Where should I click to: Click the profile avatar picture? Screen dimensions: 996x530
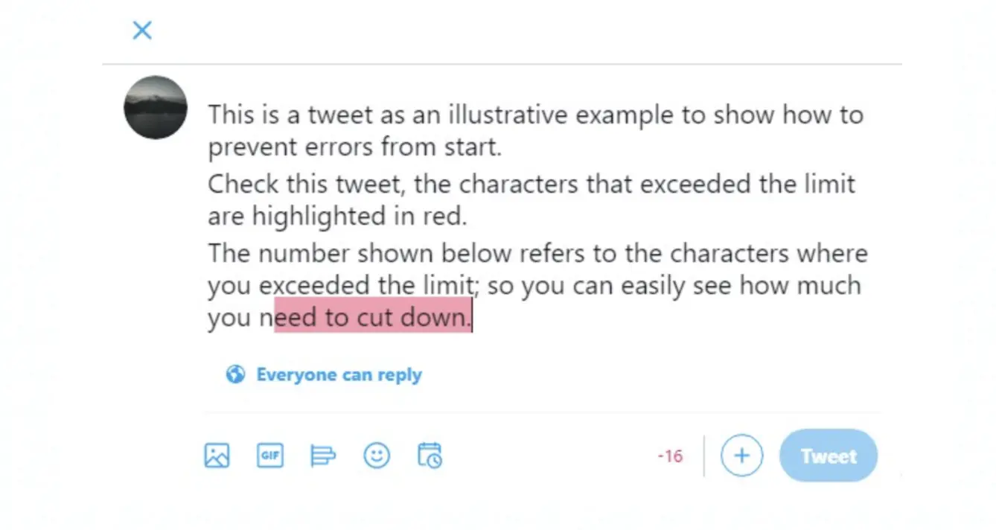pos(156,107)
